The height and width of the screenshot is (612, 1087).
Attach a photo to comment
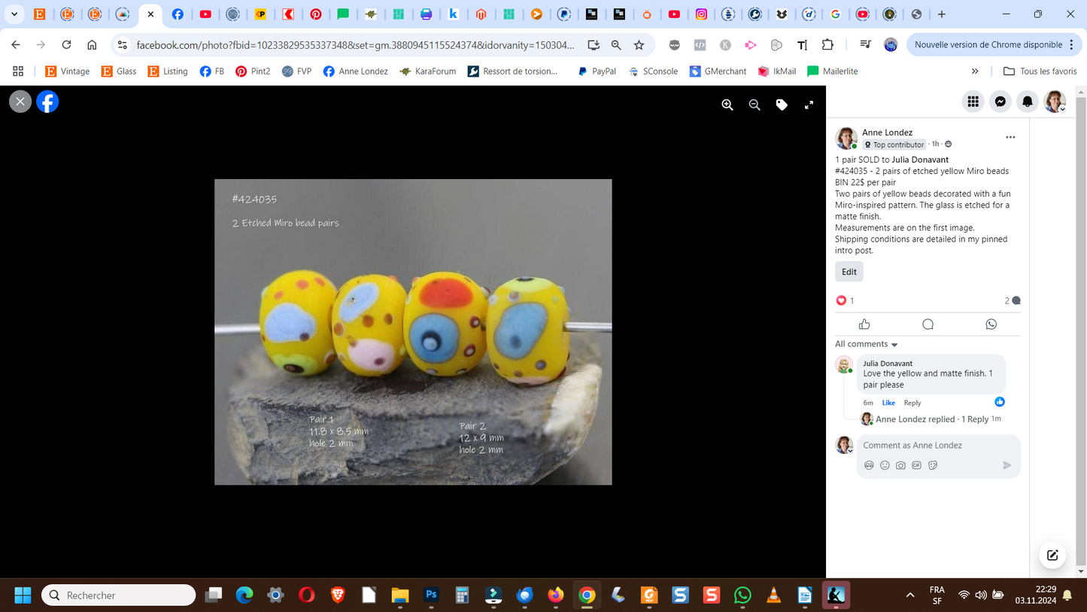coord(900,465)
